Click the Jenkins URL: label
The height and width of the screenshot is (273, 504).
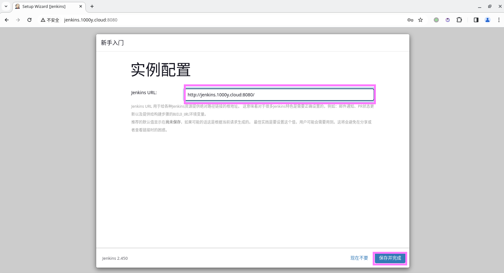144,93
